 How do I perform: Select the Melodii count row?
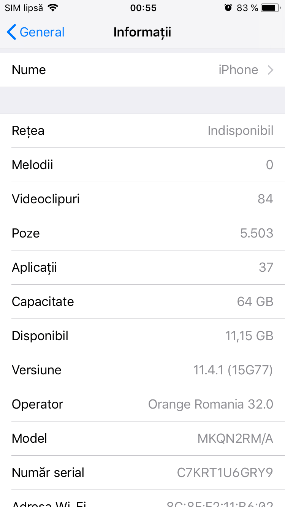[x=142, y=165]
